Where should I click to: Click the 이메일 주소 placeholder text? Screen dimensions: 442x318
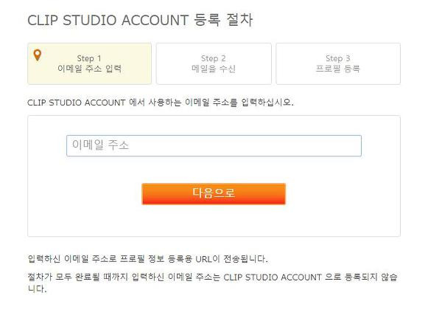100,145
